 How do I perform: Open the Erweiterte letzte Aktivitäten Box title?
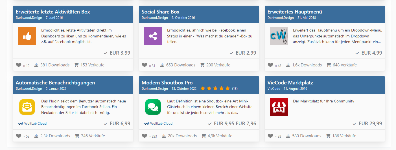click(53, 12)
